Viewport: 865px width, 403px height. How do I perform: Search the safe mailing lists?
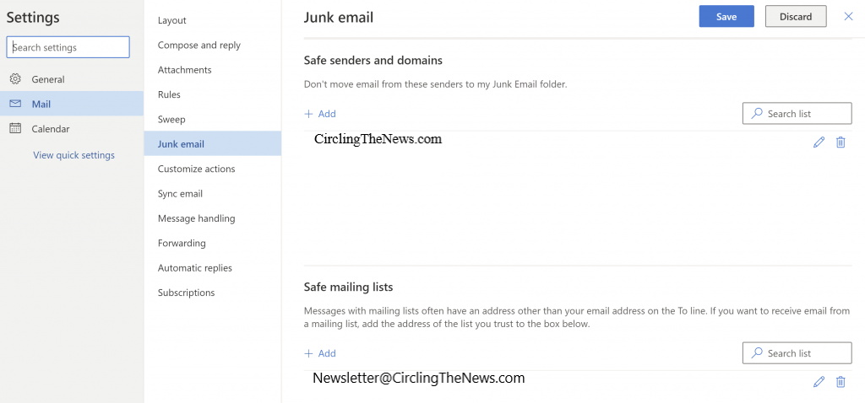(x=797, y=353)
